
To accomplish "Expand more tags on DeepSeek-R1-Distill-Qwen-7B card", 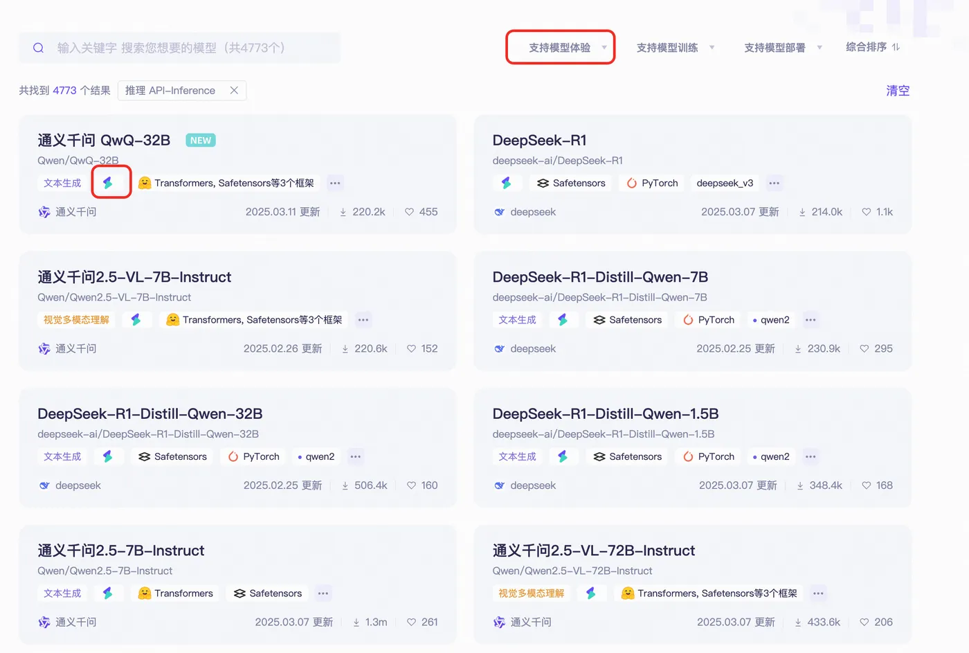I will pyautogui.click(x=810, y=320).
